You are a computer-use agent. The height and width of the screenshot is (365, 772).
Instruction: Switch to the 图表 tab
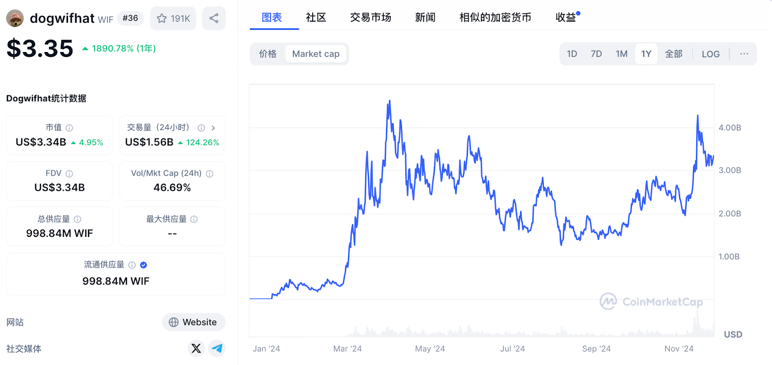272,17
